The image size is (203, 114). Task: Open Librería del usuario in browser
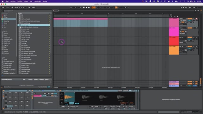click(x=9, y=61)
